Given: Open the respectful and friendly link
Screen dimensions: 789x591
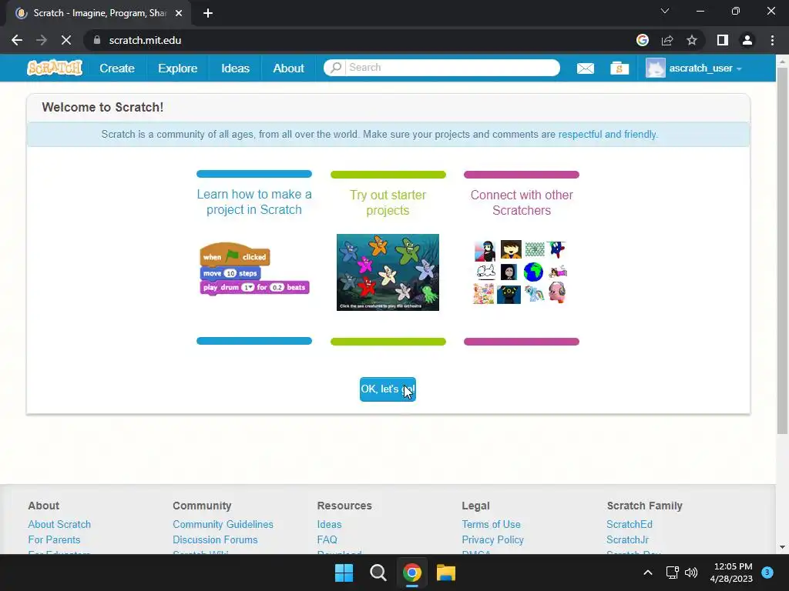Looking at the screenshot, I should click(x=608, y=134).
